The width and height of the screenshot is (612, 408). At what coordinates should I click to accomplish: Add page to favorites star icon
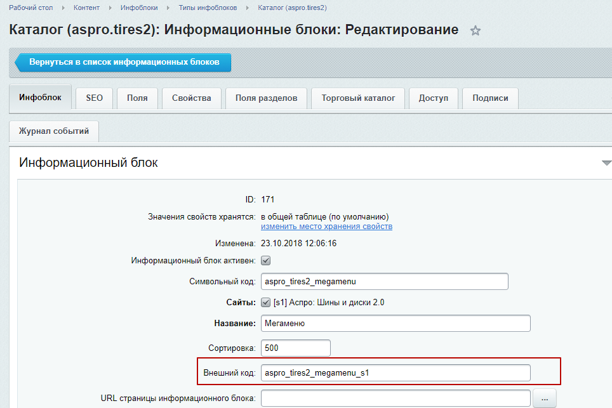click(476, 31)
